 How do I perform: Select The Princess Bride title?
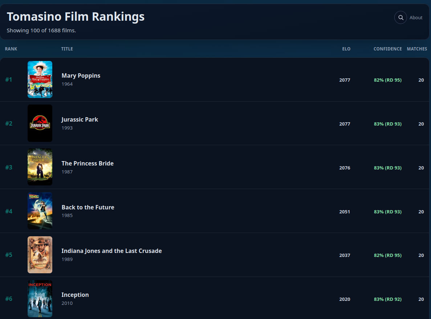pyautogui.click(x=88, y=163)
